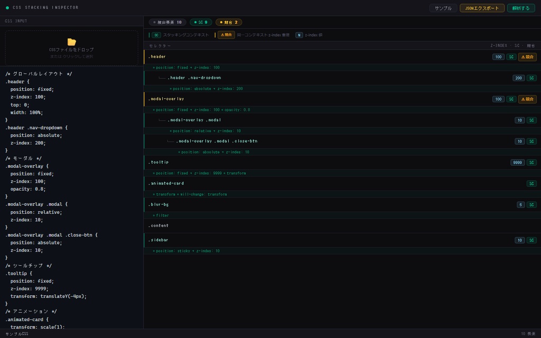This screenshot has width=541, height=338.
Task: Select the .close-btn row
Action: click(x=342, y=141)
